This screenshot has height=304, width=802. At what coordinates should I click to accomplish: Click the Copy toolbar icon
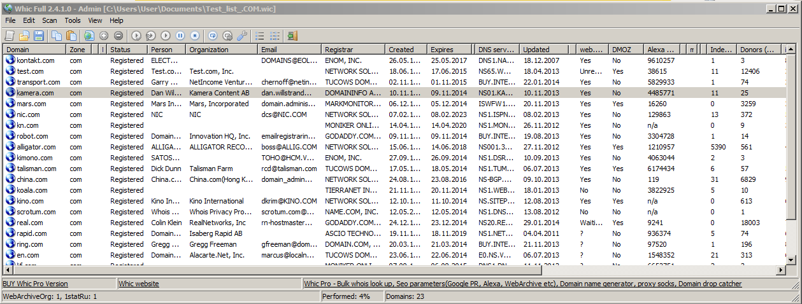(57, 36)
